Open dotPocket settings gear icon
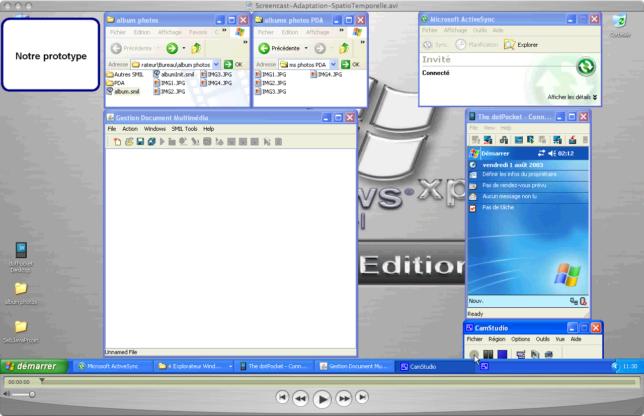The image size is (644, 416). pyautogui.click(x=504, y=140)
